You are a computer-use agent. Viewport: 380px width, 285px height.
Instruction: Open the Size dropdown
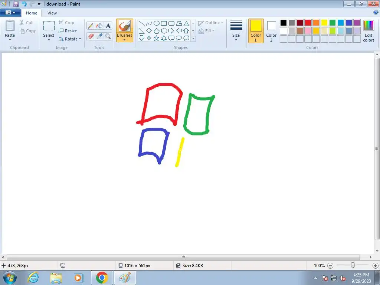(236, 31)
